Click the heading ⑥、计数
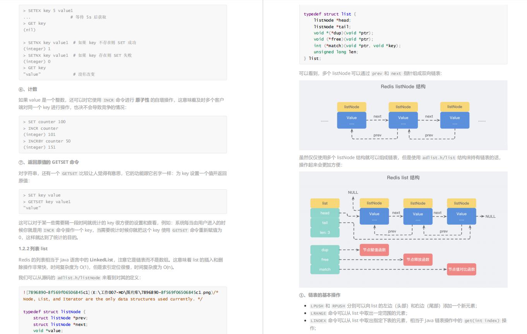This screenshot has width=527, height=334. [x=27, y=89]
